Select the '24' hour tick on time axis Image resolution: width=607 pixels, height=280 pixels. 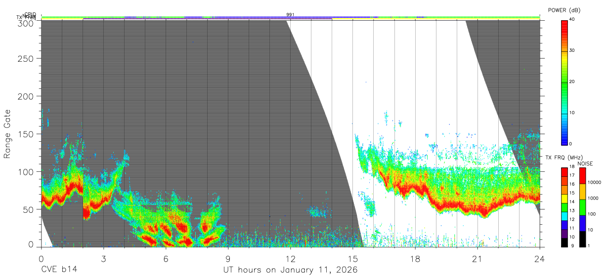coord(540,258)
